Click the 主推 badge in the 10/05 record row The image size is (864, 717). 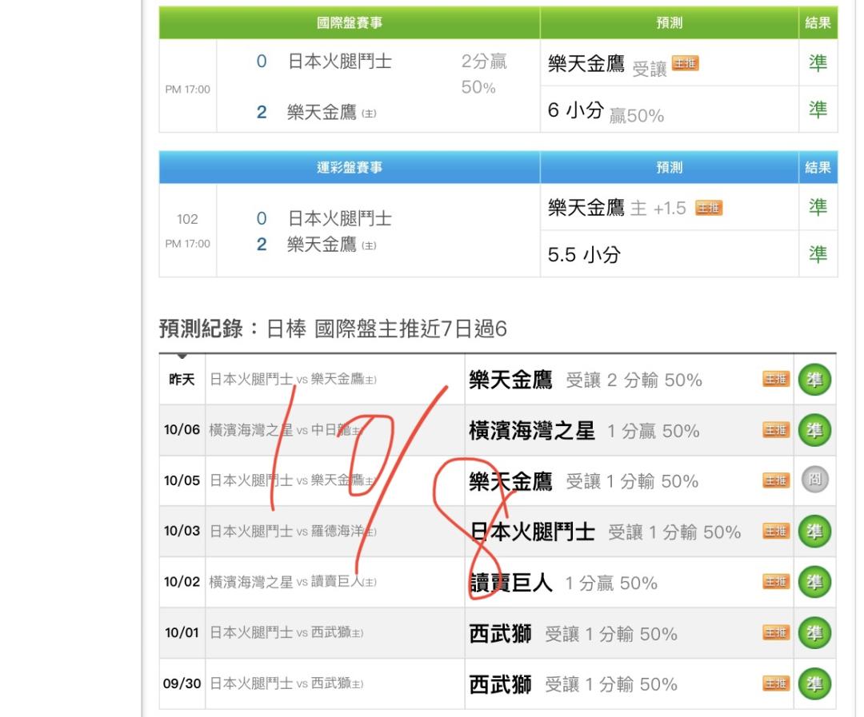point(776,480)
